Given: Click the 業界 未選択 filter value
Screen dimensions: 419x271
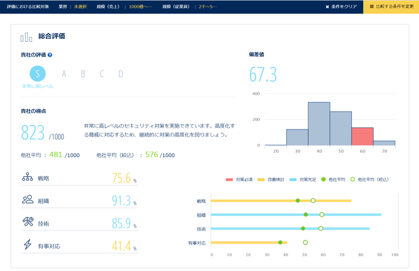Looking at the screenshot, I should tap(81, 7).
